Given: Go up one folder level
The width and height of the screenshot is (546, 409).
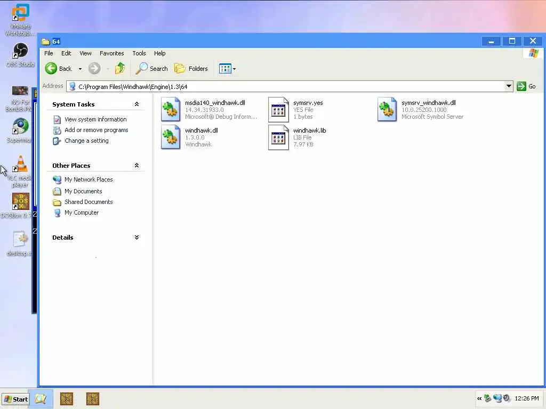Looking at the screenshot, I should pos(120,68).
